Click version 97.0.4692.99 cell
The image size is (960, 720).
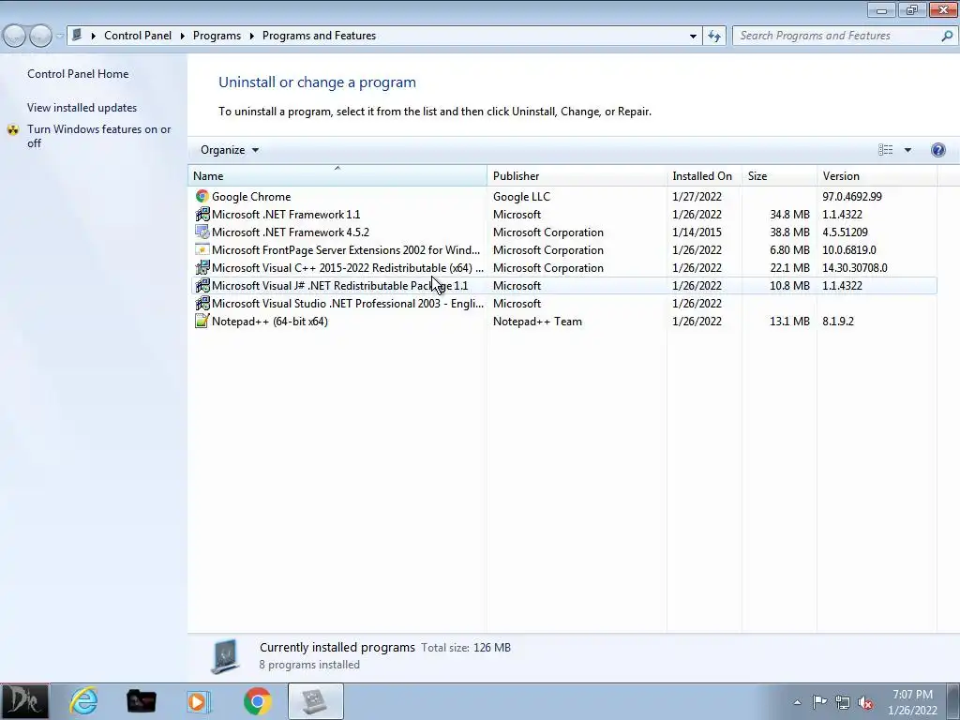tap(852, 197)
